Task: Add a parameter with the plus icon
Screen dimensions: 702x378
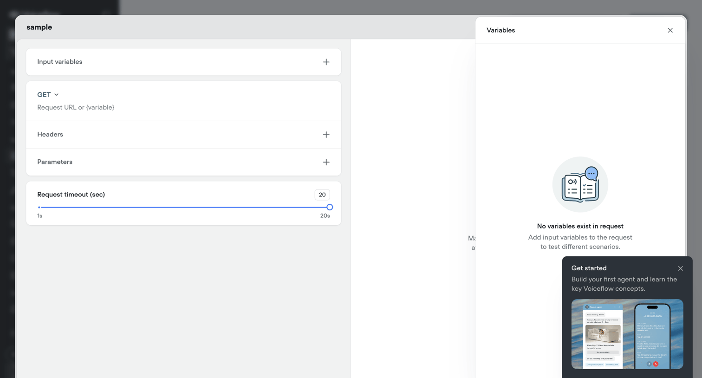Action: pyautogui.click(x=326, y=162)
